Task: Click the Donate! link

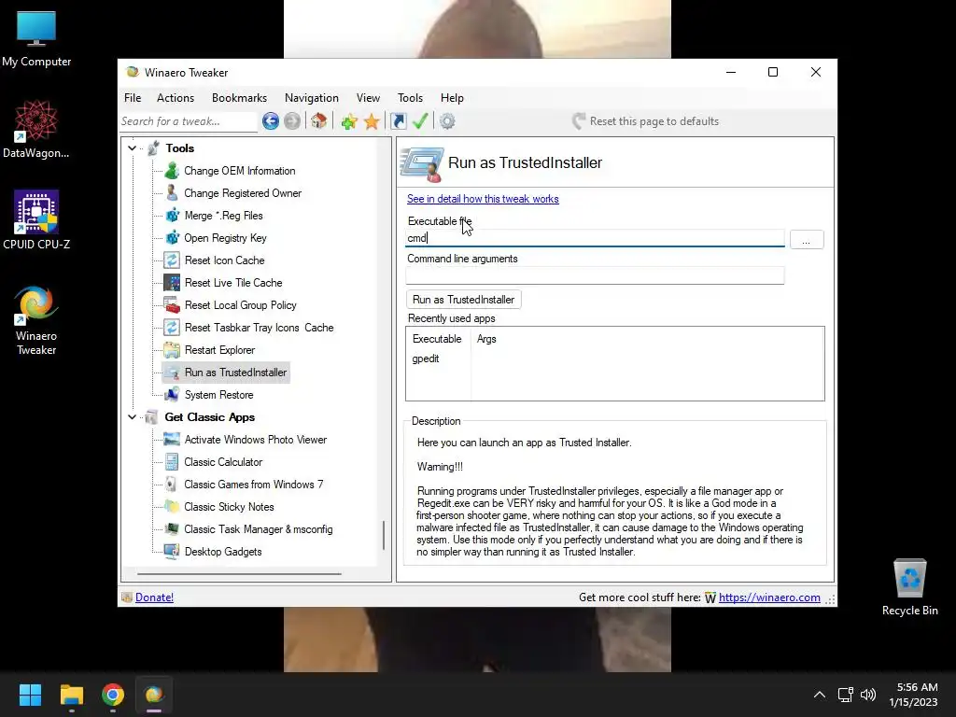Action: (154, 597)
